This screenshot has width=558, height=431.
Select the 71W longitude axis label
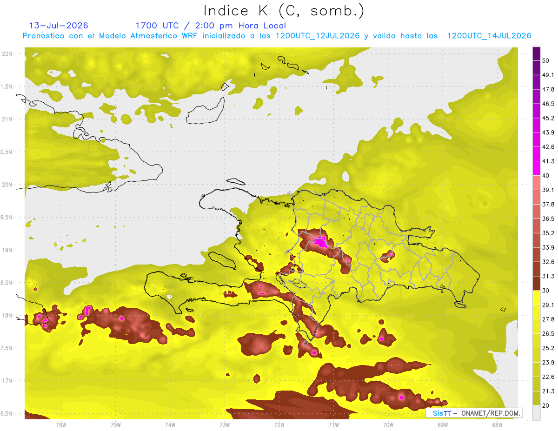pyautogui.click(x=333, y=425)
